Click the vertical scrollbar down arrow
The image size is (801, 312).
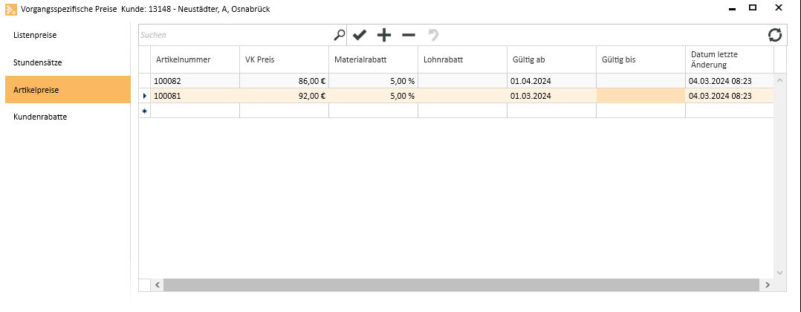click(x=779, y=272)
